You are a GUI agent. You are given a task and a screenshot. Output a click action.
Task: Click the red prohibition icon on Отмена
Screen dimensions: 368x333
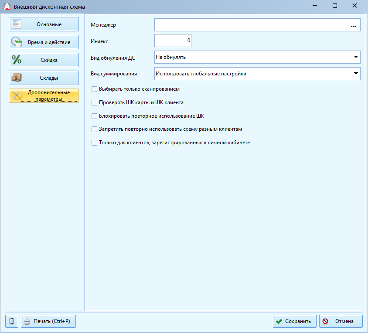point(325,321)
